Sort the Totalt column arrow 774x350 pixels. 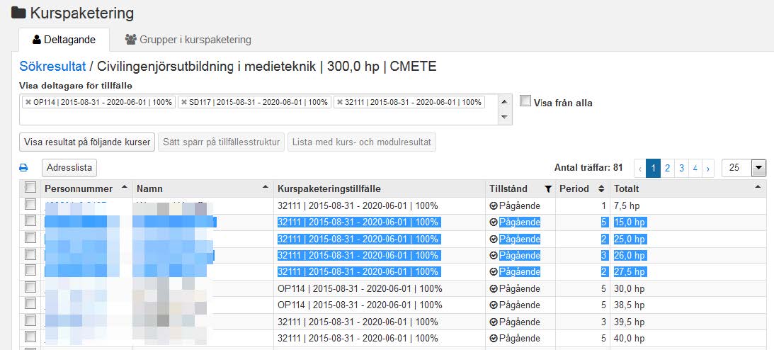point(758,186)
